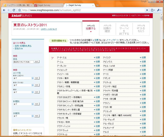Image resolution: width=164 pixels, height=137 pixels.
Task: Expand the 東京(23区内) area dropdown
Action: (33, 78)
